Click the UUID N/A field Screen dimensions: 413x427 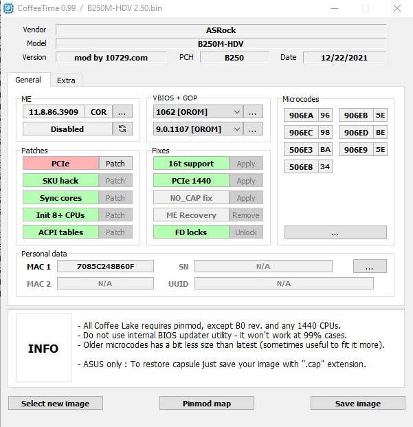click(x=284, y=283)
